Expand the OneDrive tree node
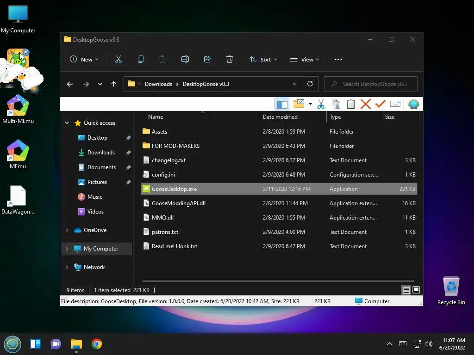Screen dimensions: 474x355 pyautogui.click(x=67, y=230)
